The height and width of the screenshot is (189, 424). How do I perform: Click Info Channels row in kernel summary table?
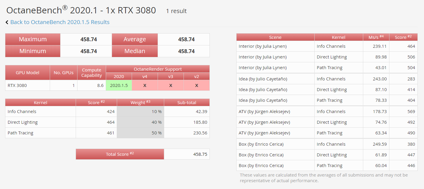click(x=107, y=112)
